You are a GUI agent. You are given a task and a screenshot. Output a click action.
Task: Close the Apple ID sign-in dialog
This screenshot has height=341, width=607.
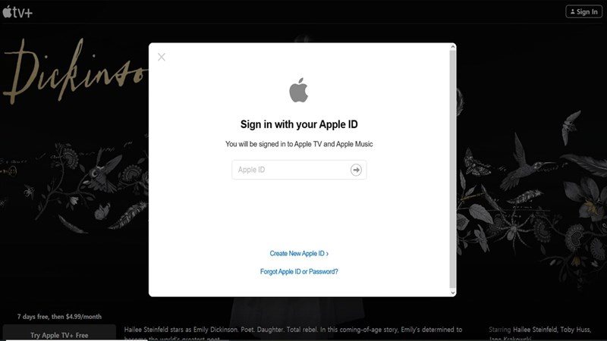pos(162,58)
